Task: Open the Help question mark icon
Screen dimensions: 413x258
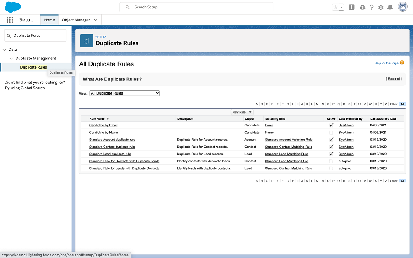Action: [x=372, y=7]
